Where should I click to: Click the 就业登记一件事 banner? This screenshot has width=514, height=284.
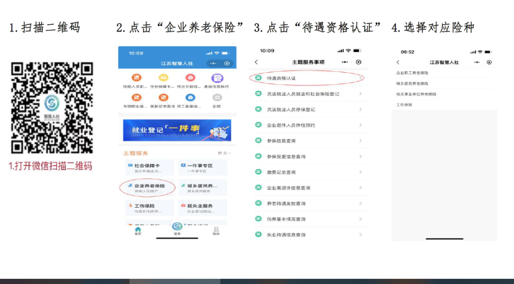177,130
